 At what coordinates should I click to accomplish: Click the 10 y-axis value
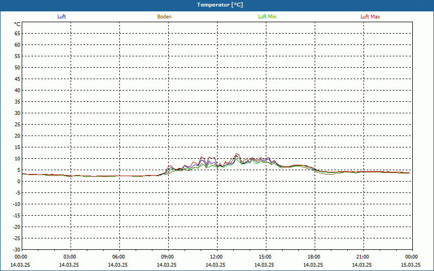point(17,159)
